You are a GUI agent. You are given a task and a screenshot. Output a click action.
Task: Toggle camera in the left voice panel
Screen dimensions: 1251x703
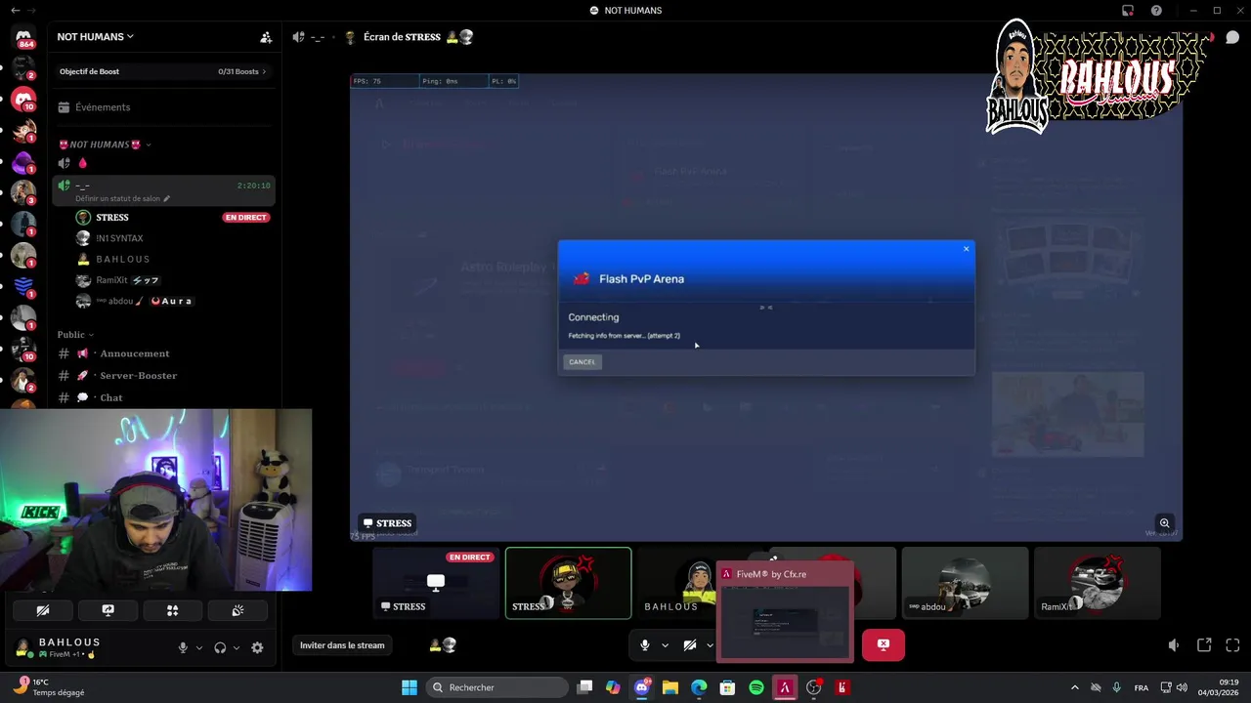click(x=43, y=610)
